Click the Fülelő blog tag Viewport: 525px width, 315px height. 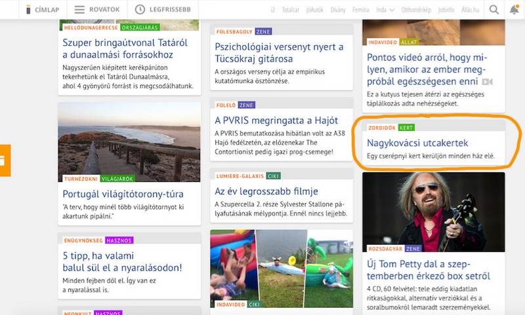coord(226,105)
